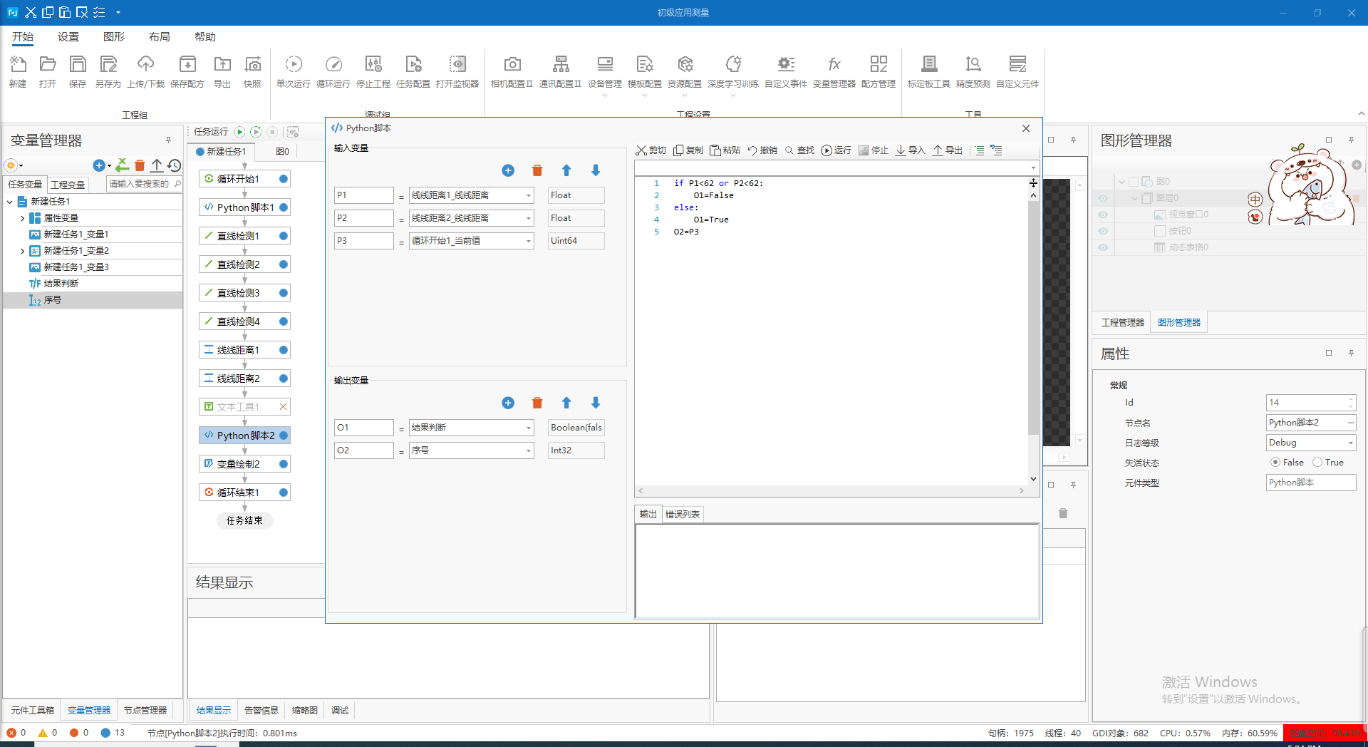Click 查找 find in script editor
Viewport: 1368px width, 747px height.
pyautogui.click(x=799, y=150)
